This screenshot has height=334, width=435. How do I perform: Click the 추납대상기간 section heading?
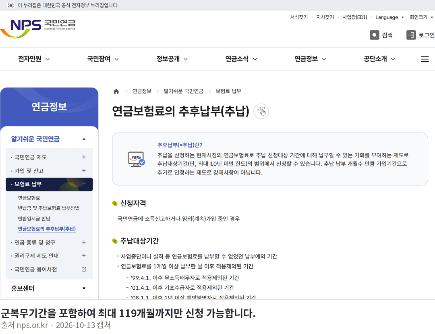click(x=139, y=241)
